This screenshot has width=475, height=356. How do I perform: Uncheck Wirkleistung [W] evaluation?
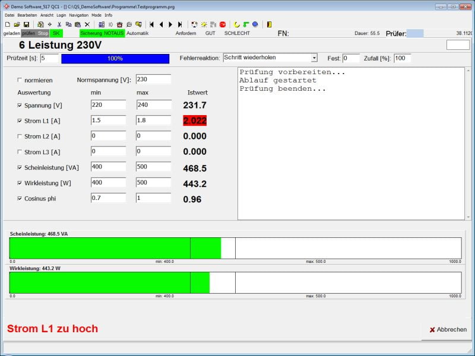[x=20, y=183]
